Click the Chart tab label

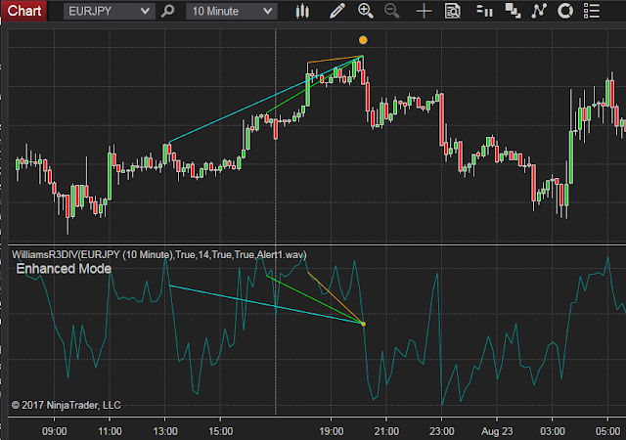tap(23, 11)
